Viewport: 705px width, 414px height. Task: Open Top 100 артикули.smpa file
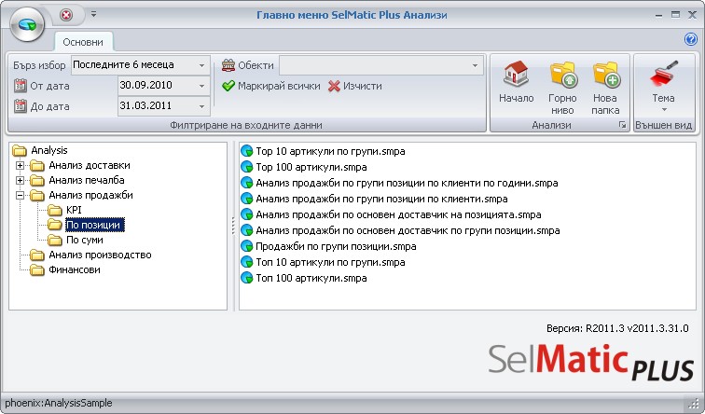[x=311, y=167]
